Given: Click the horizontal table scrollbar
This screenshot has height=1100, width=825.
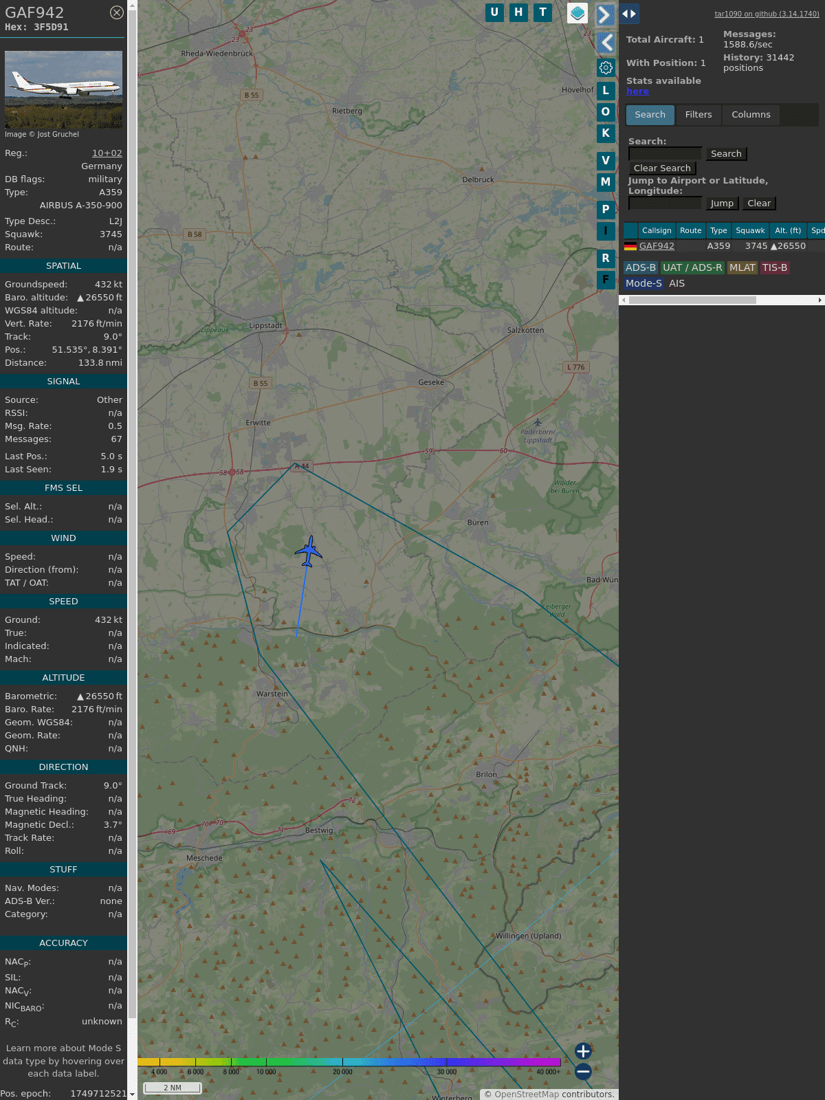Looking at the screenshot, I should pos(692,300).
